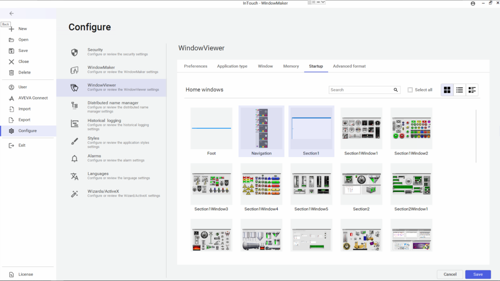
Task: Click the User profile icon in sidebar
Action: point(12,87)
